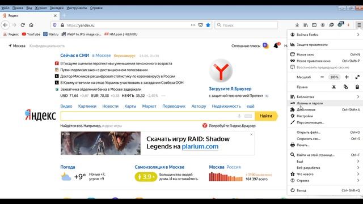Viewport: 363px width, 204px height.
Task: Choose Войти в Firefox in the menu
Action: (x=325, y=35)
